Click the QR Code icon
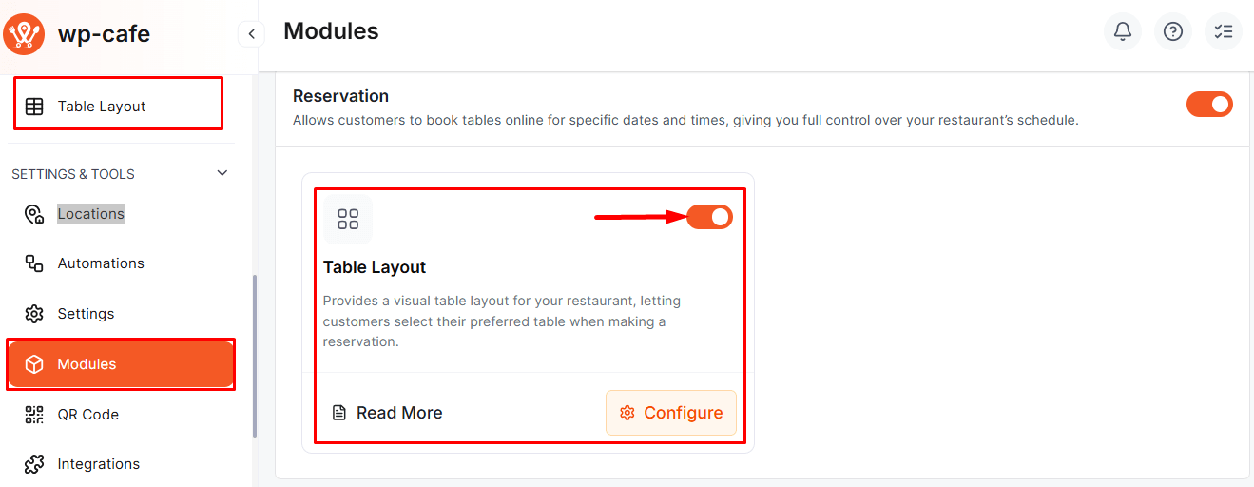 (34, 415)
